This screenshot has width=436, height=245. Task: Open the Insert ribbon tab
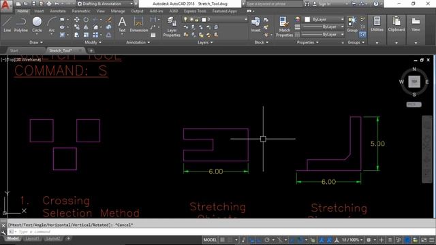(39, 11)
